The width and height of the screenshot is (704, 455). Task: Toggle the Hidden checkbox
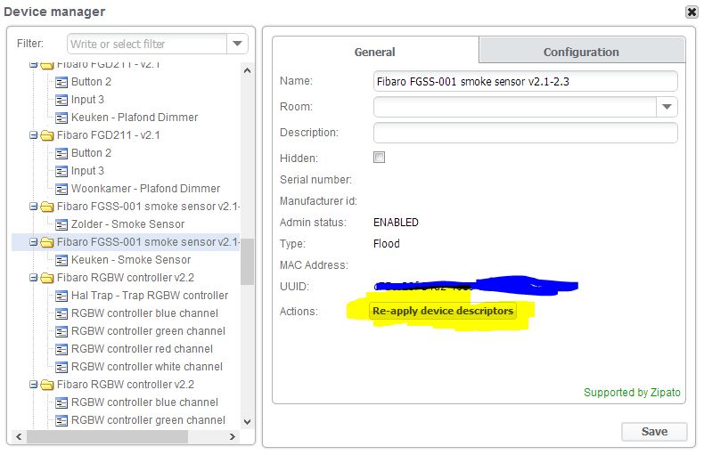coord(379,158)
